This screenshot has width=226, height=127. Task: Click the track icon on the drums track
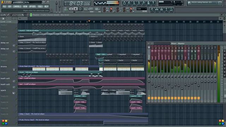[x=14, y=69]
